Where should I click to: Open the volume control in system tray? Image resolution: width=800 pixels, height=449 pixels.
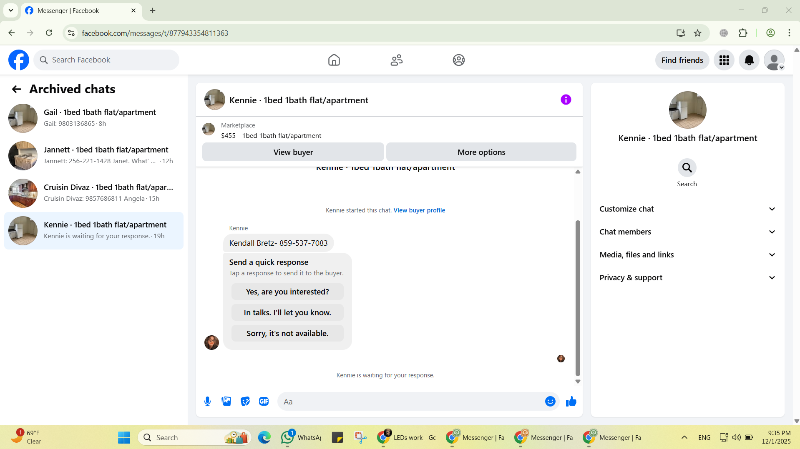pyautogui.click(x=736, y=437)
